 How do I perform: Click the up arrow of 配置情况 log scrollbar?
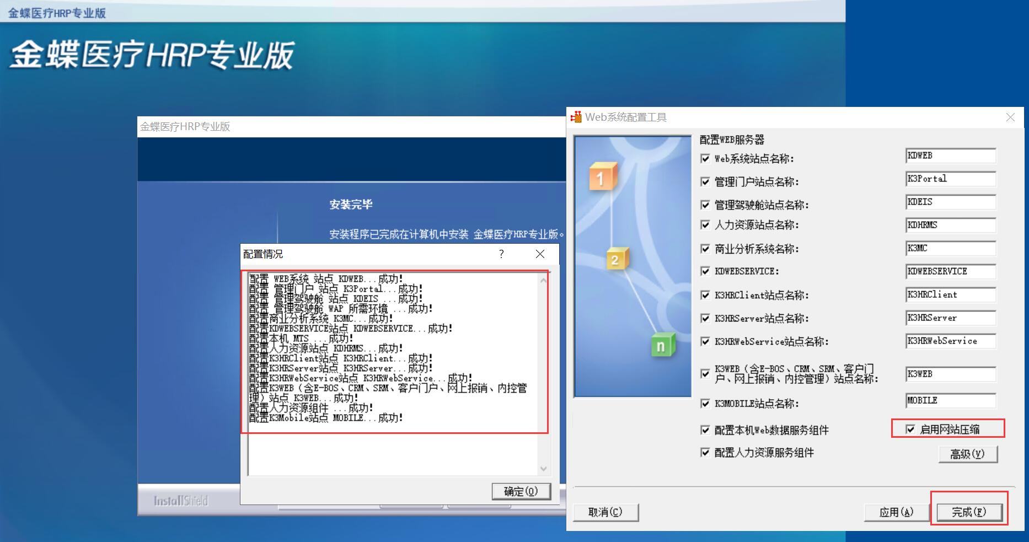(543, 280)
